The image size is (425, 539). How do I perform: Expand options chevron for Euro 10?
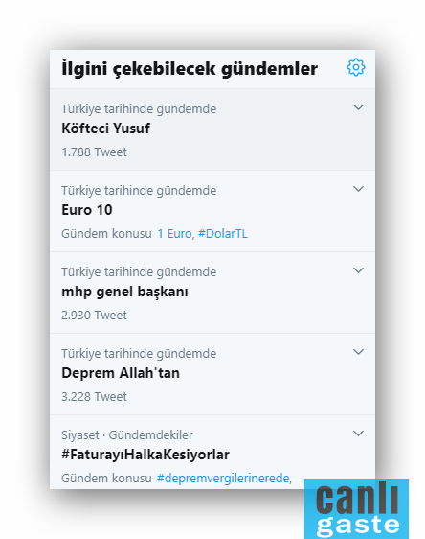pyautogui.click(x=358, y=189)
